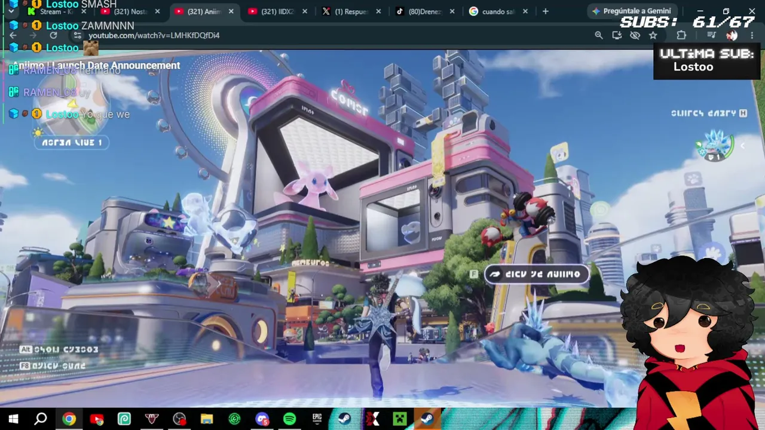Viewport: 765px width, 430px height.
Task: Open the Chrome three-dot menu
Action: [752, 35]
